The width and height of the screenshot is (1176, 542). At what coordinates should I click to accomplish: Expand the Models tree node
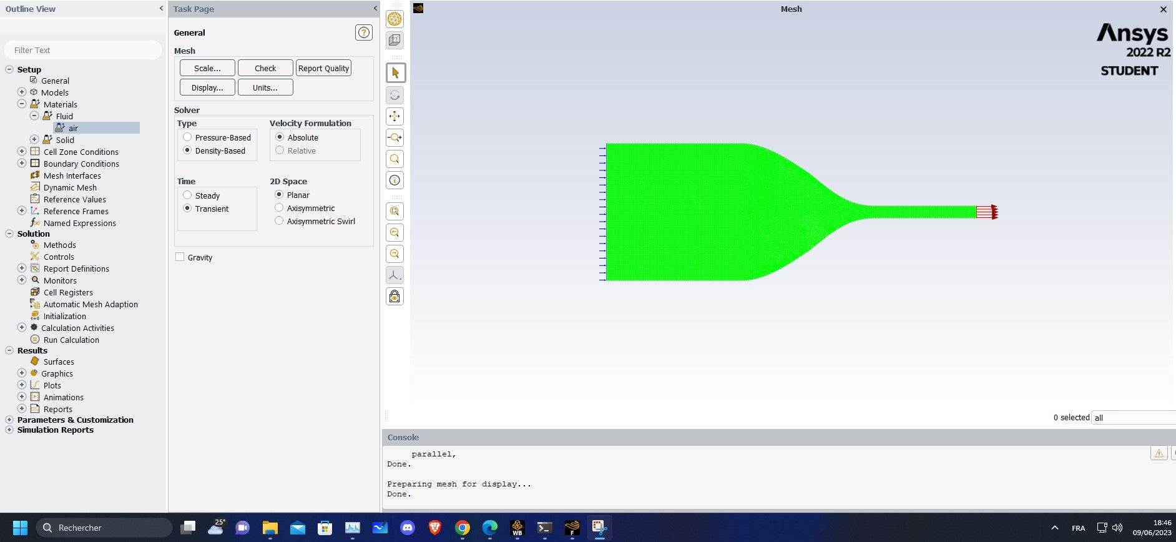[22, 92]
